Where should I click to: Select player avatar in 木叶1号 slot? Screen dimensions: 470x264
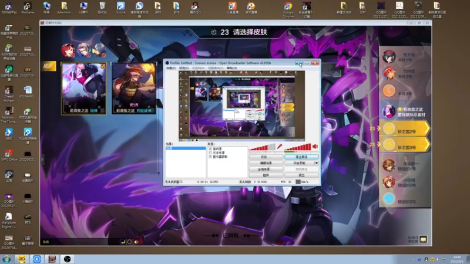click(389, 56)
